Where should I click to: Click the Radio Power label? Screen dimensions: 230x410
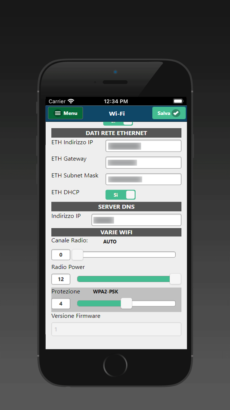tap(68, 267)
